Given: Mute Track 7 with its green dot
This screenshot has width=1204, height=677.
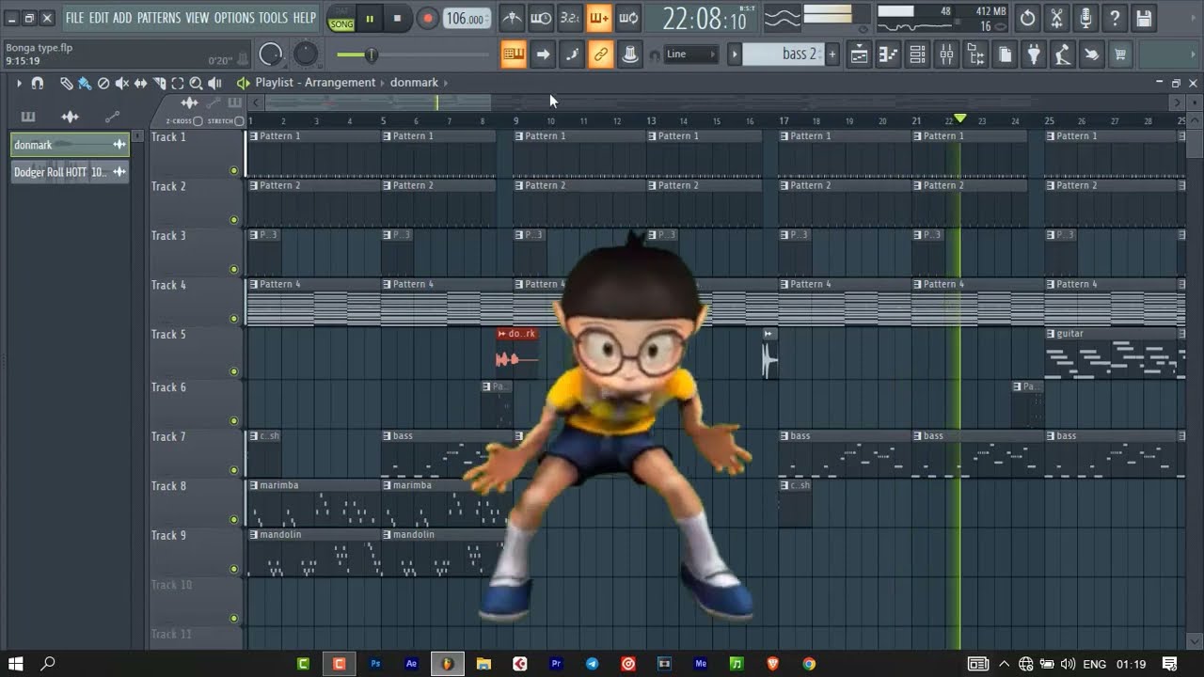Looking at the screenshot, I should pyautogui.click(x=233, y=470).
